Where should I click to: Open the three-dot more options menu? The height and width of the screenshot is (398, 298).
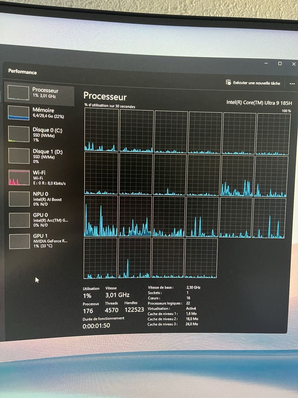(x=292, y=84)
